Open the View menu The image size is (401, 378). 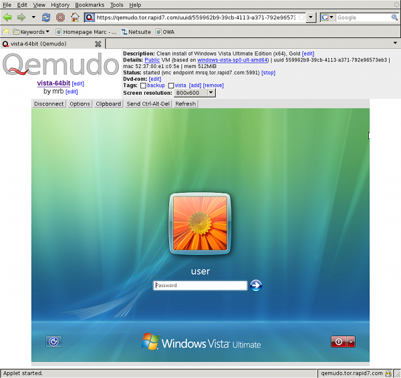pyautogui.click(x=39, y=5)
